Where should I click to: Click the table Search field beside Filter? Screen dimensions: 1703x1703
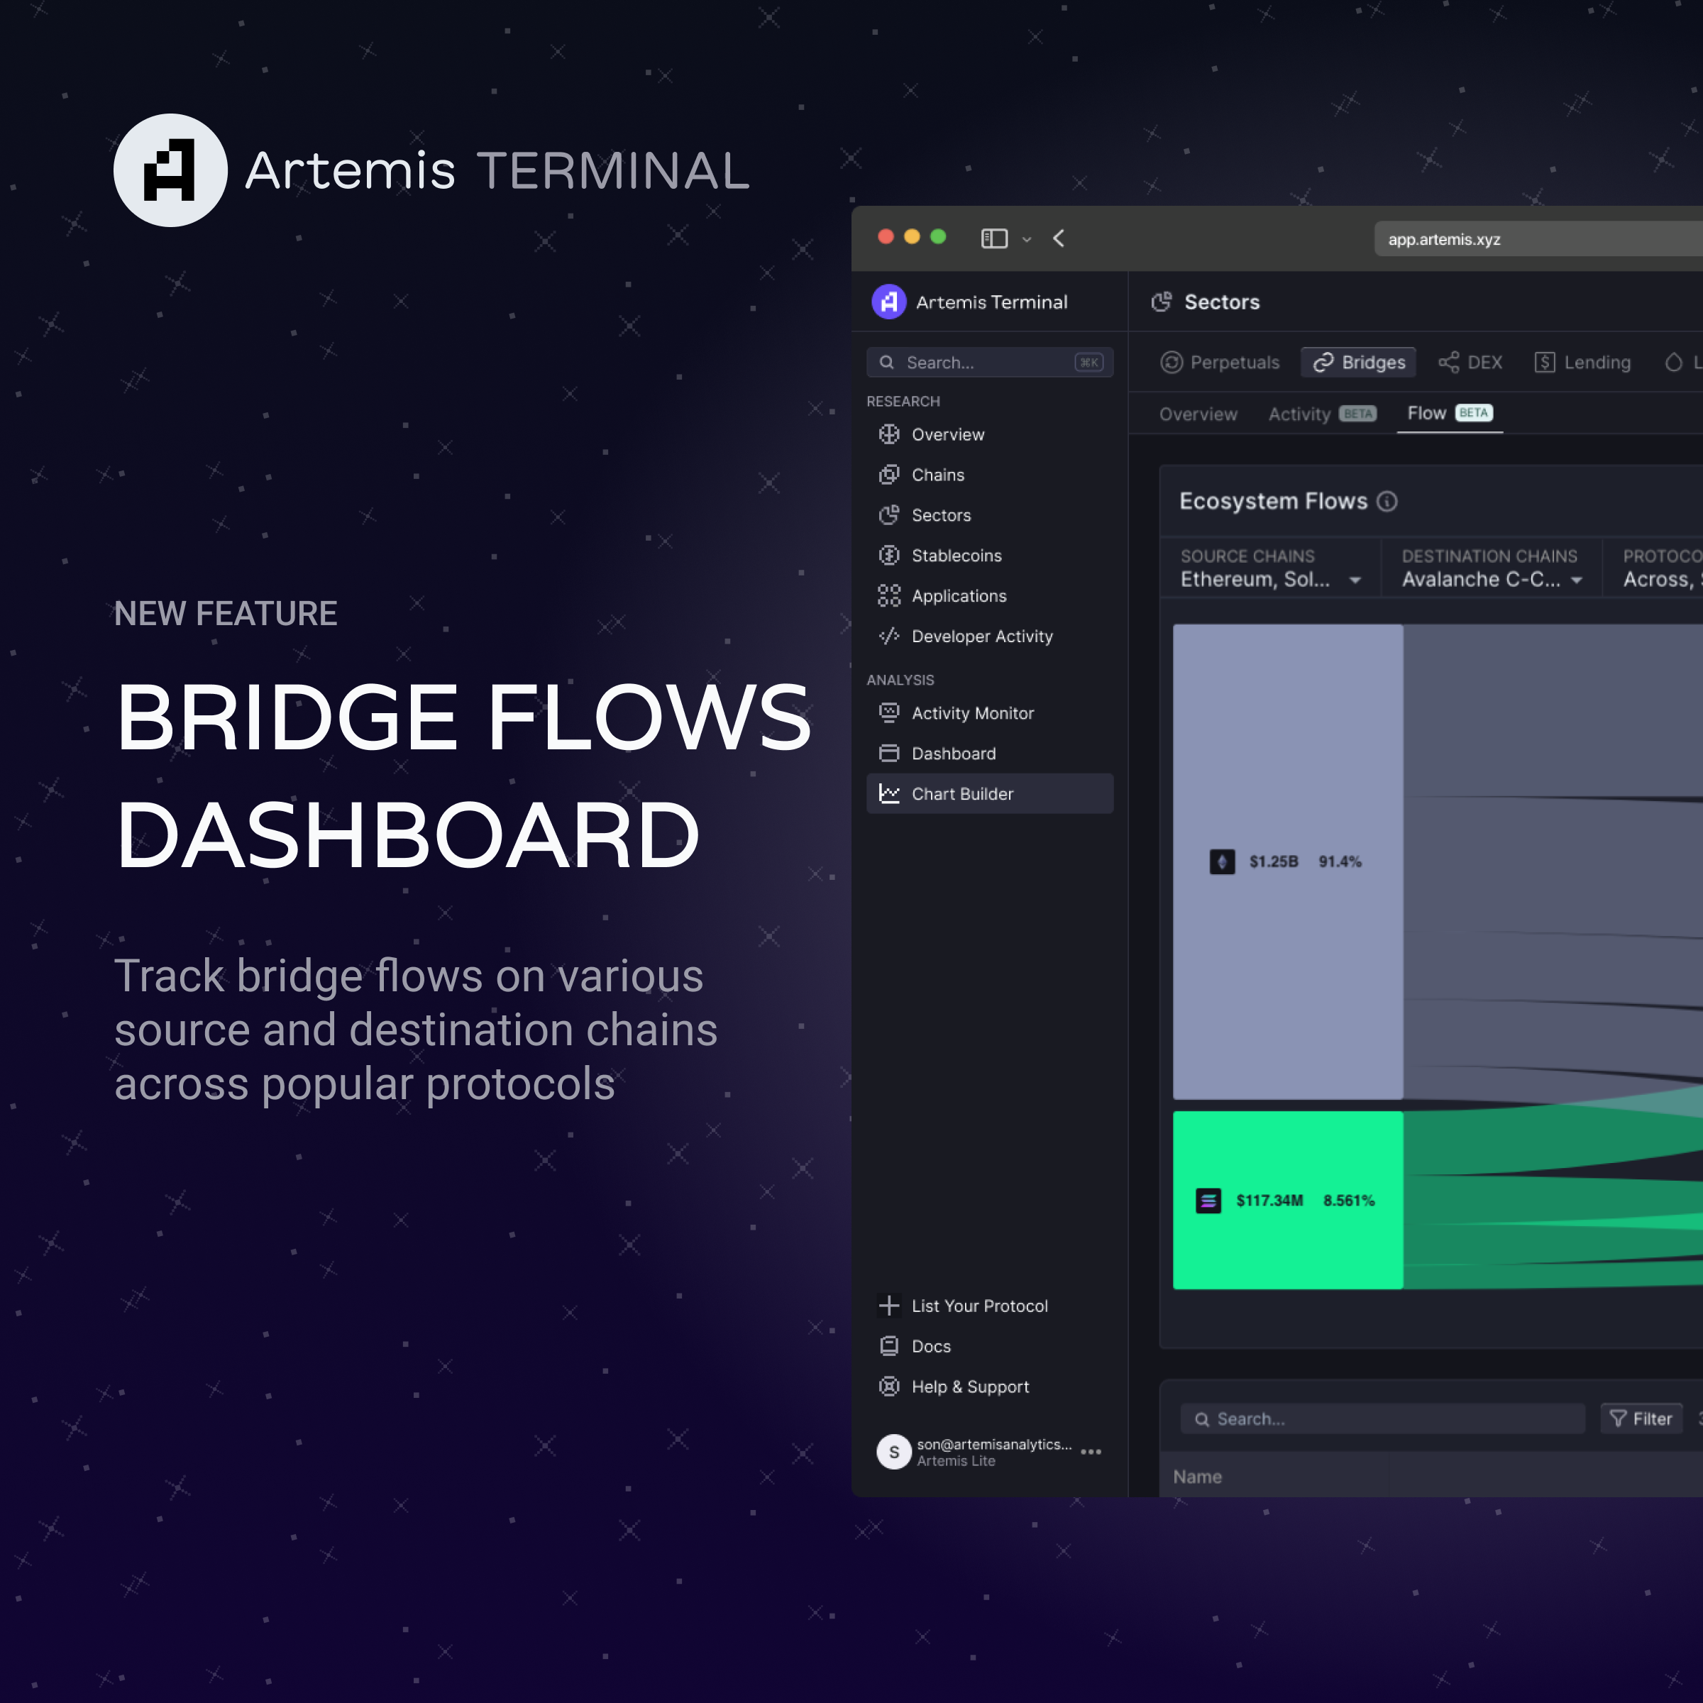coord(1382,1418)
